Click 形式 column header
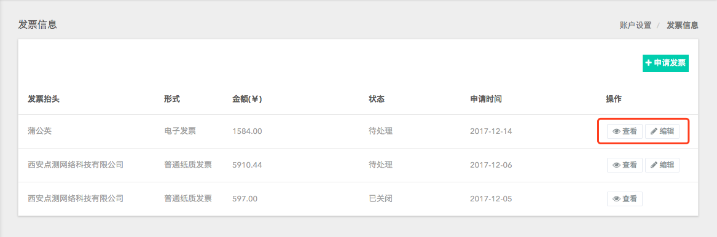The height and width of the screenshot is (237, 717). point(172,99)
